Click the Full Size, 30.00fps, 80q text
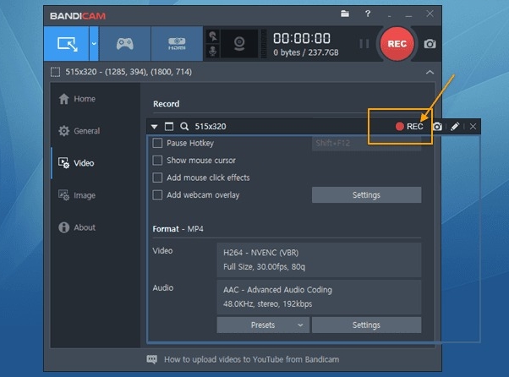Viewport: 509px width, 377px height. pos(265,267)
